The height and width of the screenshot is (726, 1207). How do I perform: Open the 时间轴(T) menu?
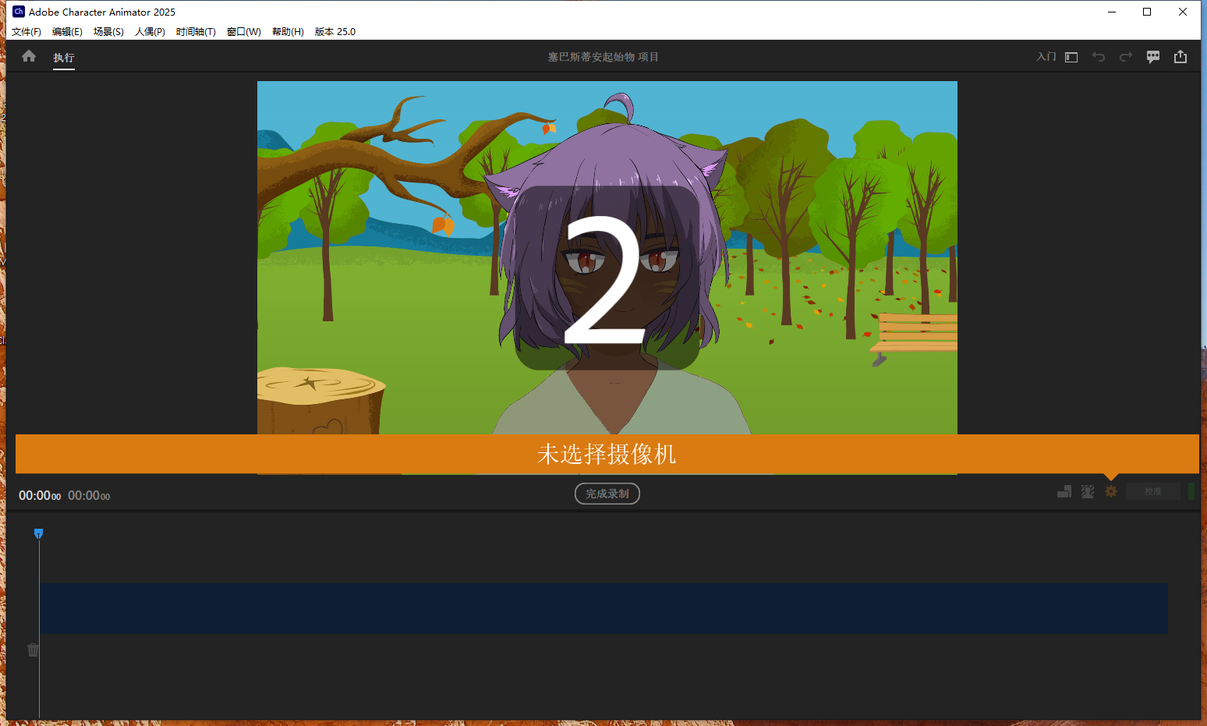click(195, 31)
